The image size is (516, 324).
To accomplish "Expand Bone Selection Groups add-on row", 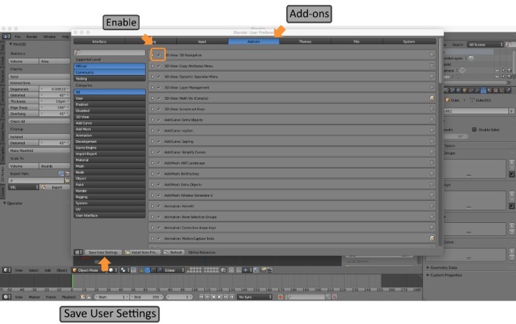I will [x=152, y=217].
